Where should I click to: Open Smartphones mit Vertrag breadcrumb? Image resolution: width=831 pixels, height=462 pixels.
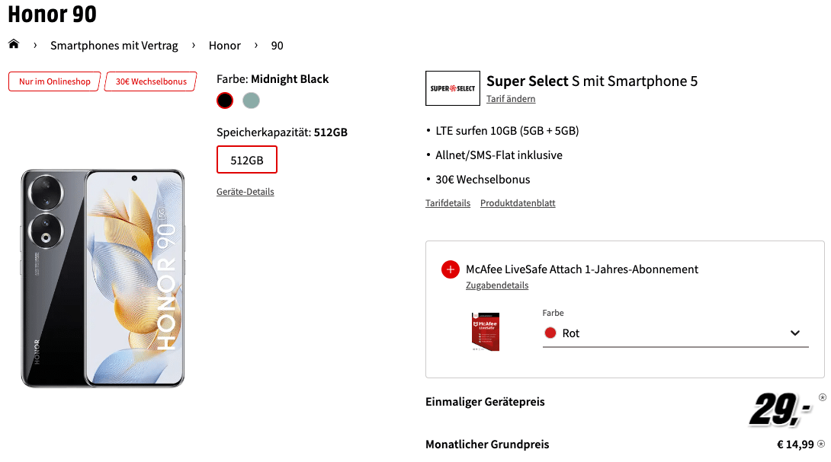click(x=114, y=46)
